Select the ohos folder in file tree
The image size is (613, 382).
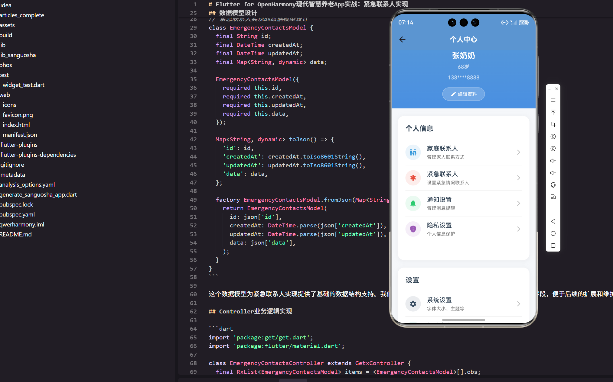pos(6,65)
